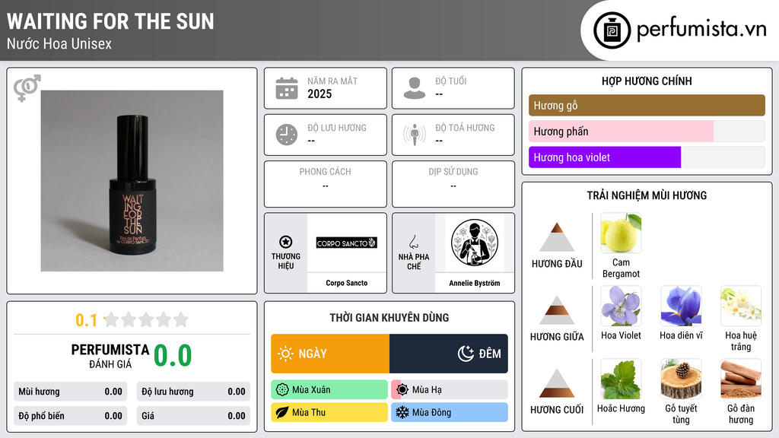Click the calendar icon beside Năm ra mắt
The height and width of the screenshot is (438, 779).
[287, 88]
